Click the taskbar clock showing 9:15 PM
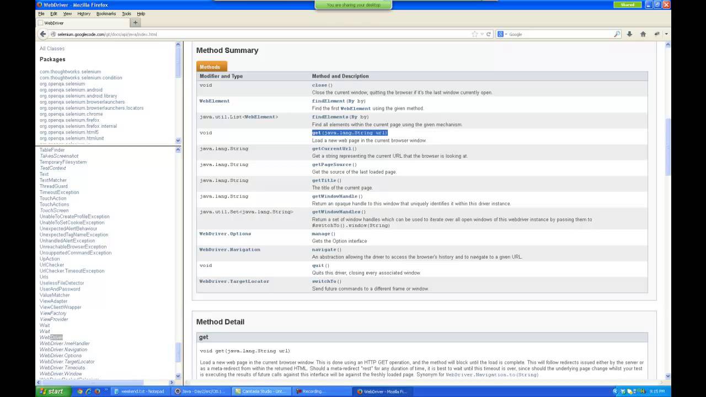The width and height of the screenshot is (706, 397). 657,391
